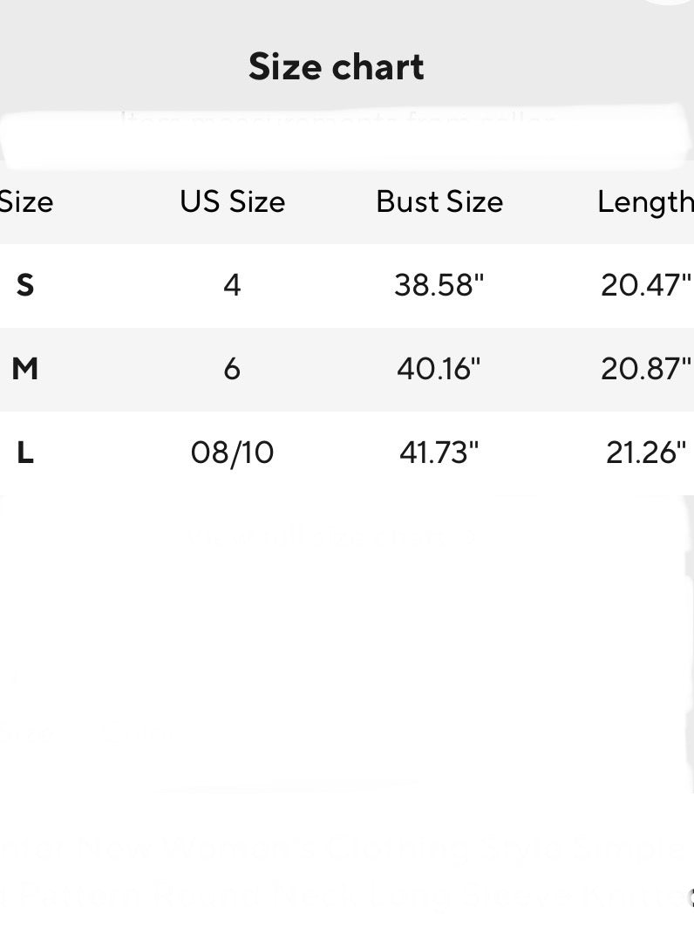Click the 20.47" length value
The height and width of the screenshot is (926, 694).
tap(645, 285)
